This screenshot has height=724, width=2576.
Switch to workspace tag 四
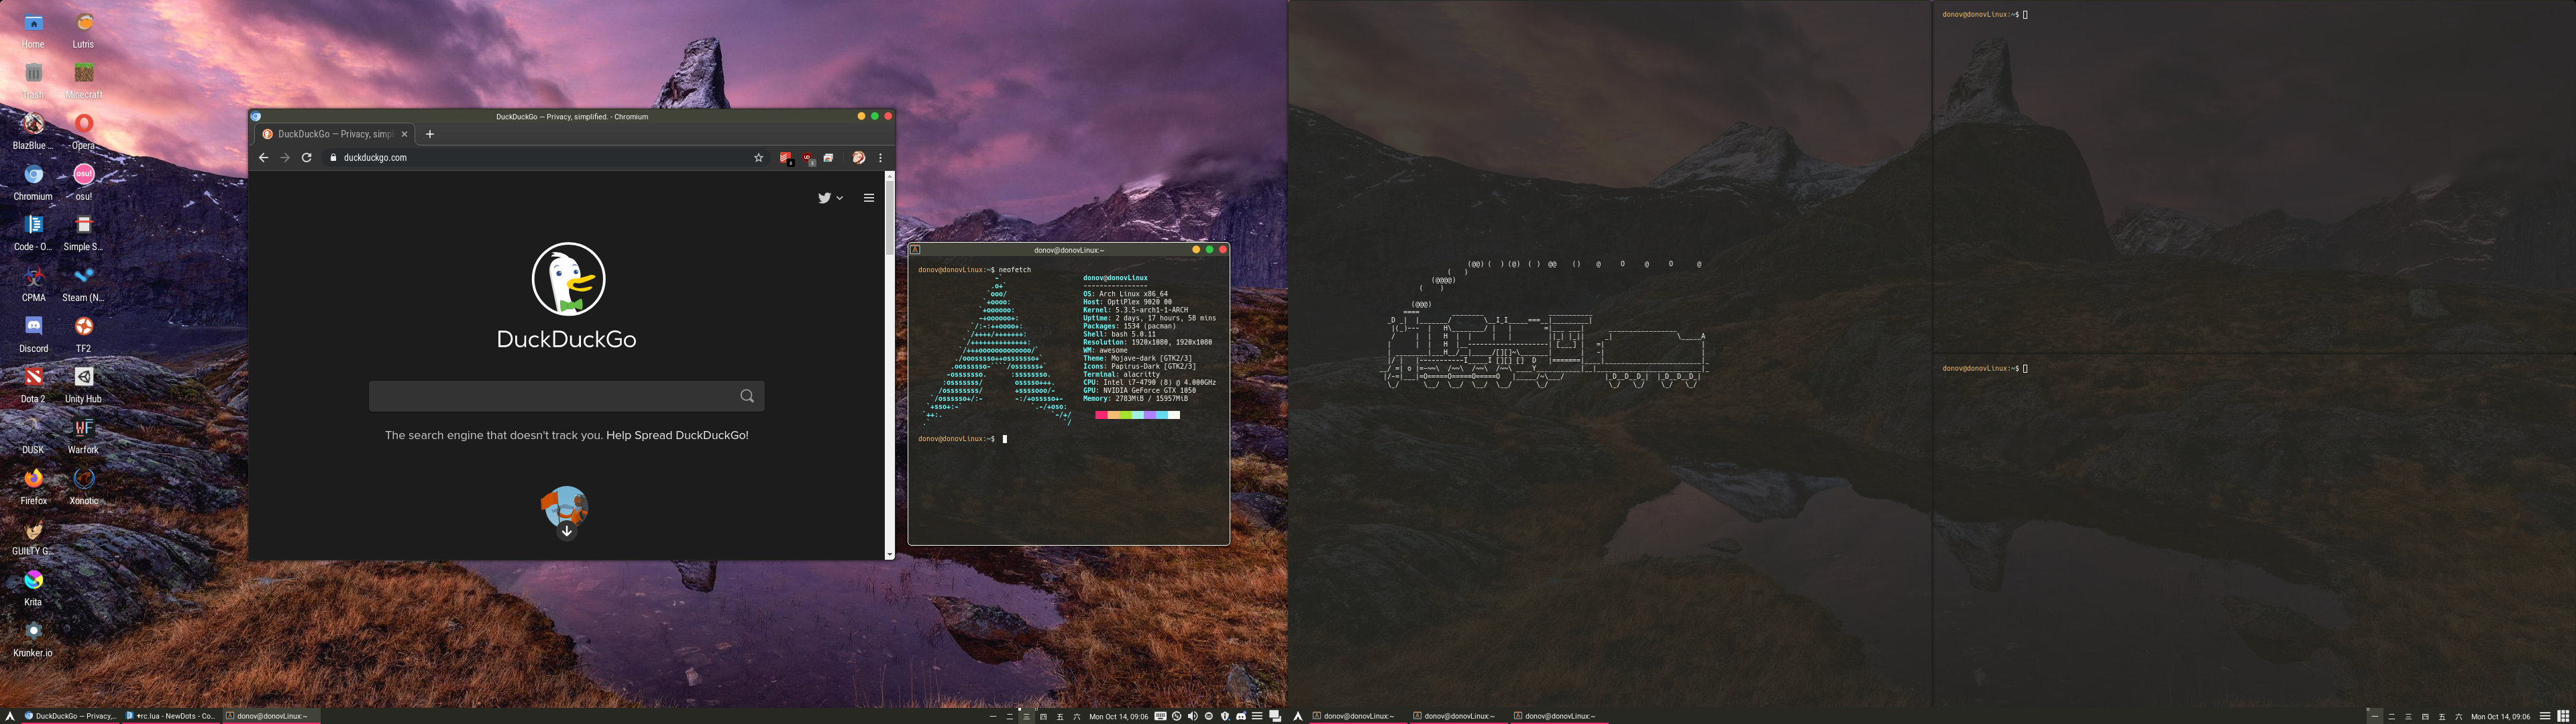pyautogui.click(x=1044, y=717)
